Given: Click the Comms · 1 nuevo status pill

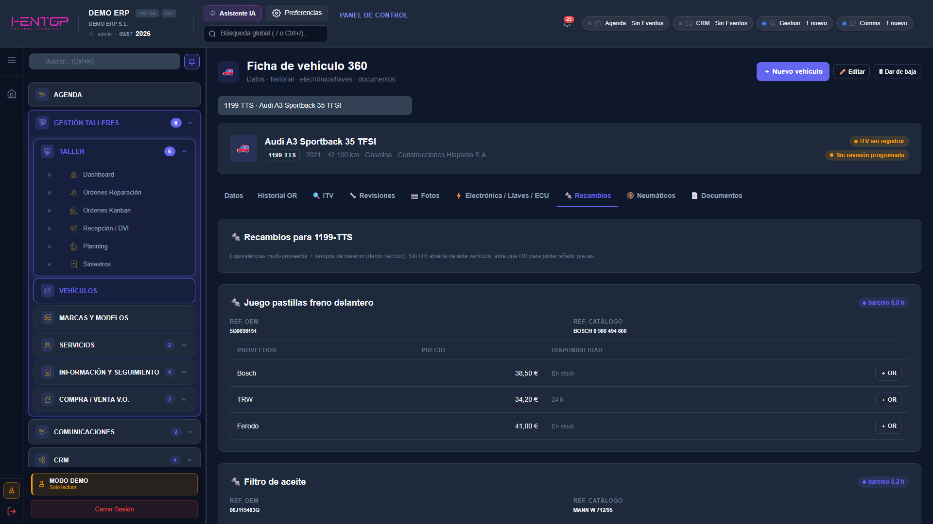Looking at the screenshot, I should 875,23.
